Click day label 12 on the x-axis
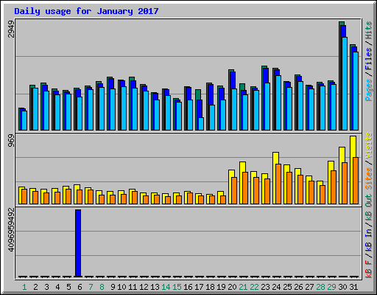The width and height of the screenshot is (377, 295). [144, 287]
